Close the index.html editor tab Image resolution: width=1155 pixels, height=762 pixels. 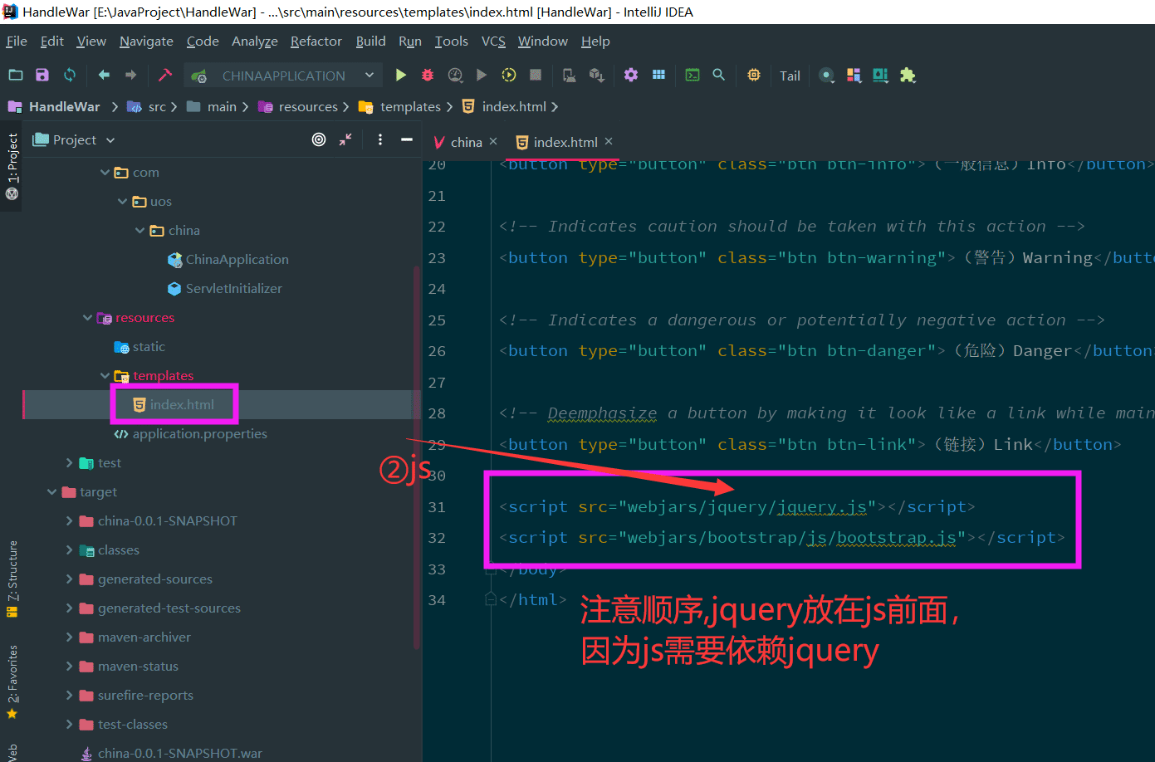[609, 141]
